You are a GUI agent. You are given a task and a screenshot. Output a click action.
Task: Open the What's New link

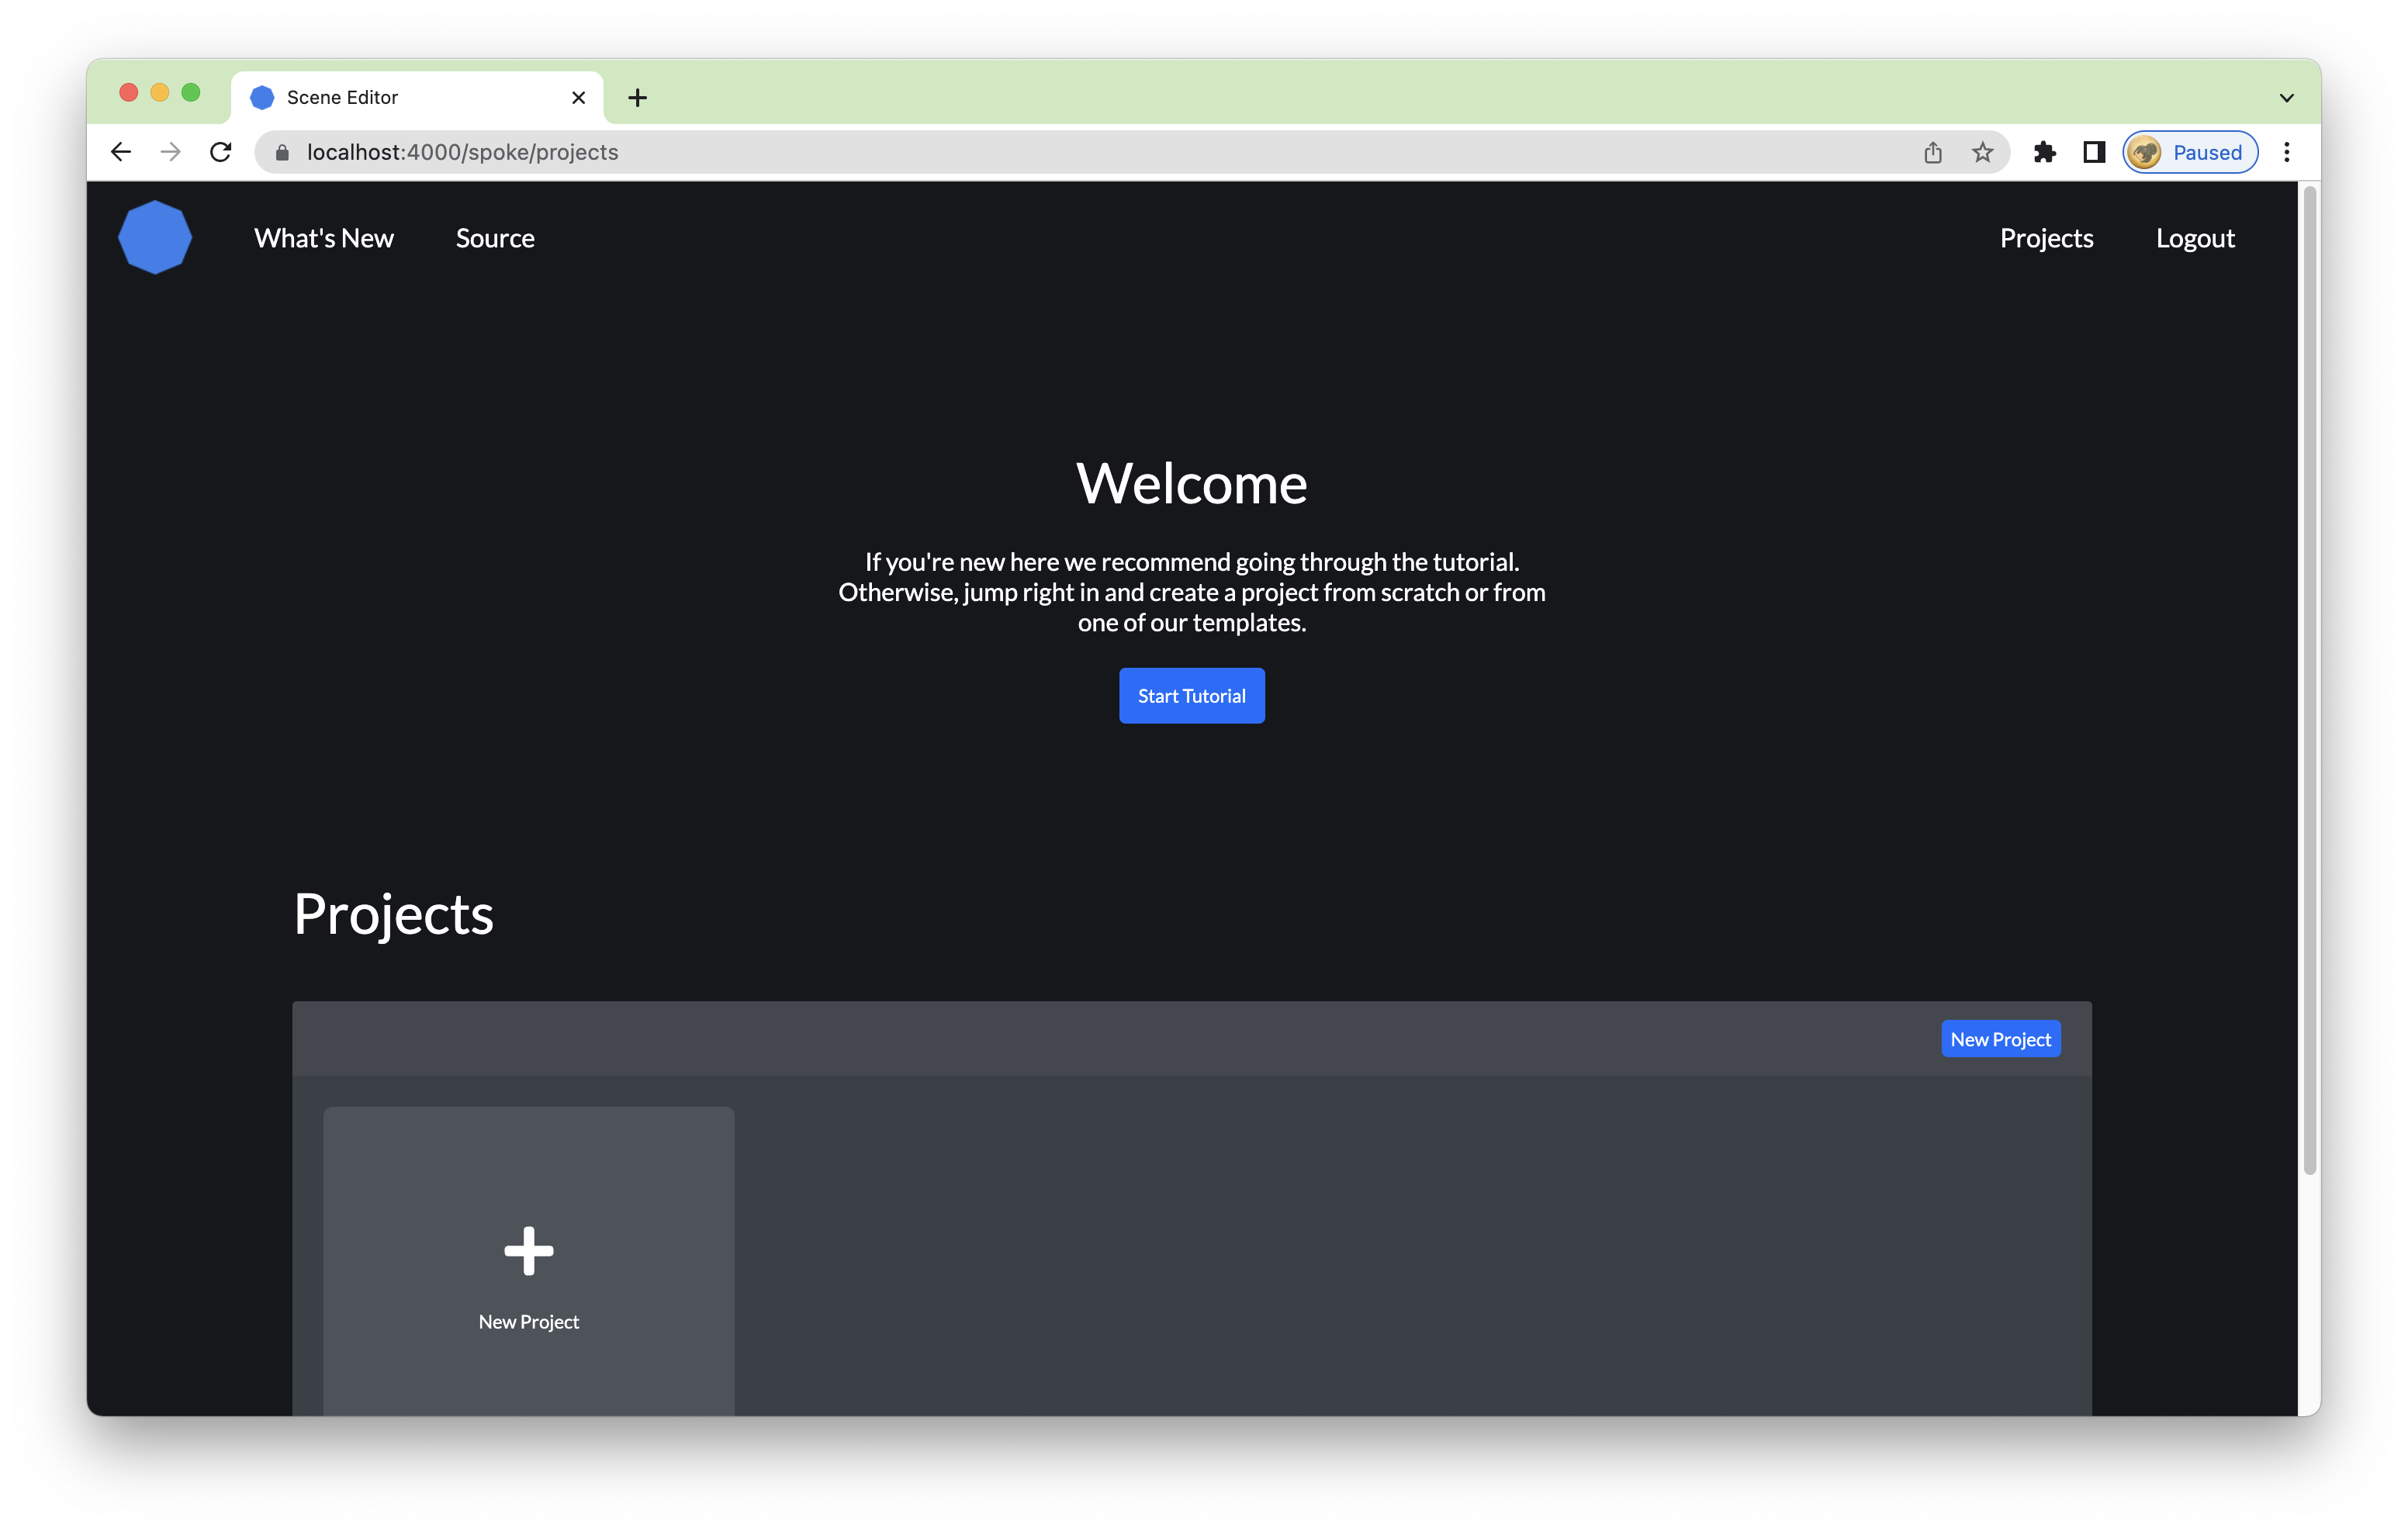pos(323,238)
